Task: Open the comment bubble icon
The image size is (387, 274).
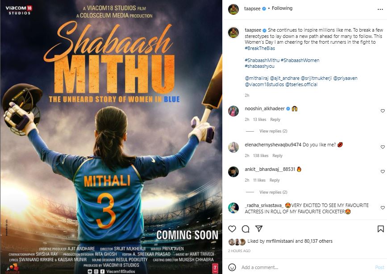Action: coord(246,229)
